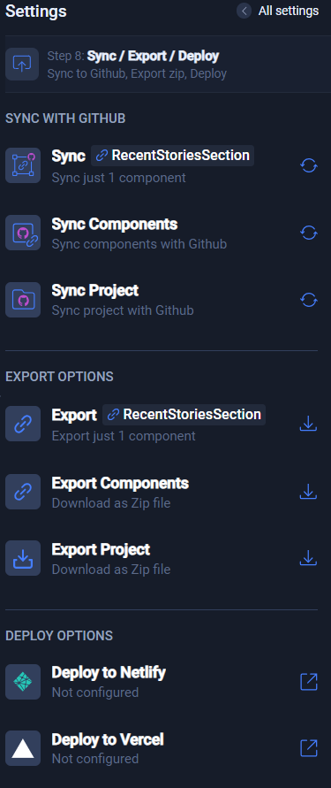
Task: Click the back chevron beside All settings
Action: [x=244, y=11]
